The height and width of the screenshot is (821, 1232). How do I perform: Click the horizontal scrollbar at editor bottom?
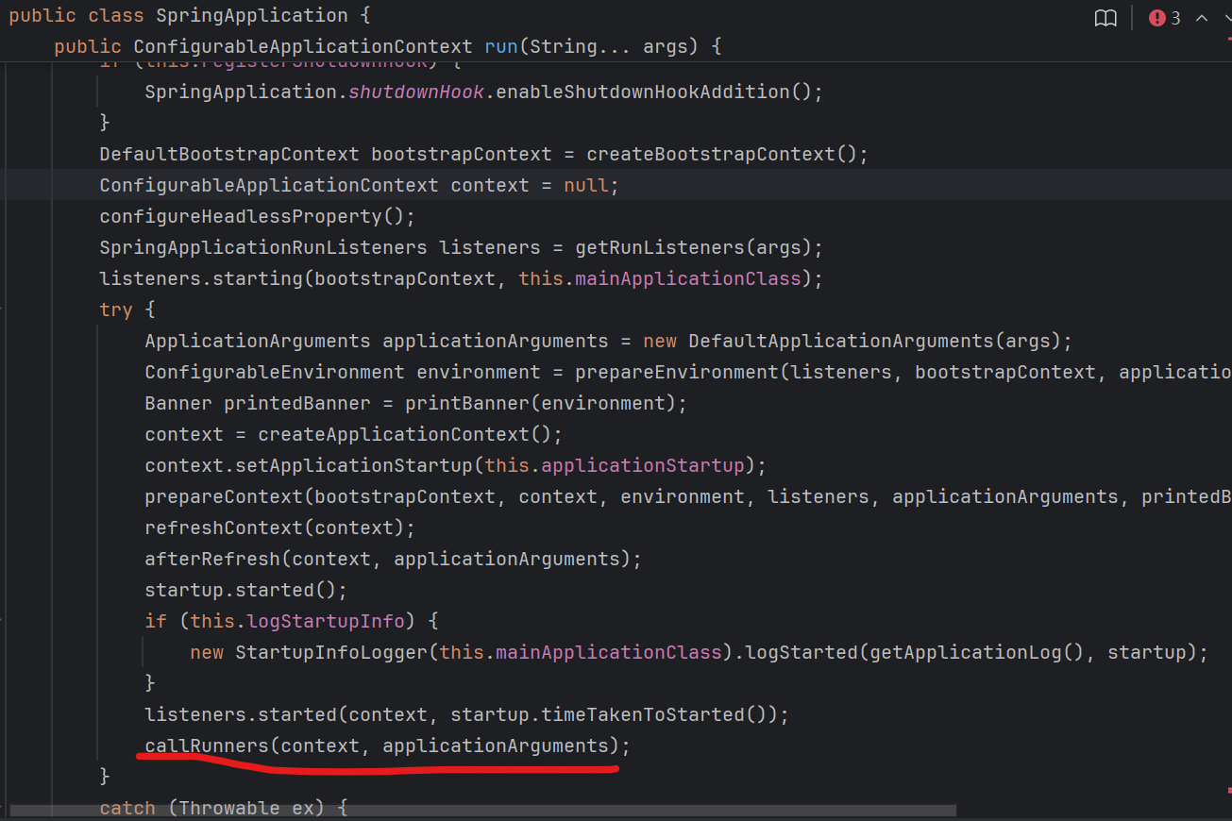click(x=481, y=810)
